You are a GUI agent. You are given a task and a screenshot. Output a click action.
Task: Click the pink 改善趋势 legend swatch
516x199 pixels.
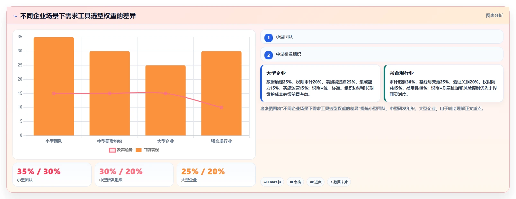pyautogui.click(x=112, y=150)
